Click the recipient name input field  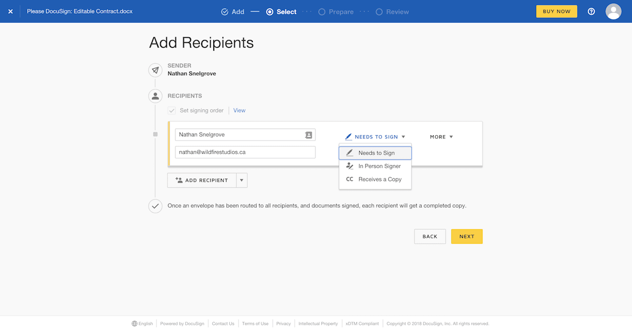(x=245, y=135)
